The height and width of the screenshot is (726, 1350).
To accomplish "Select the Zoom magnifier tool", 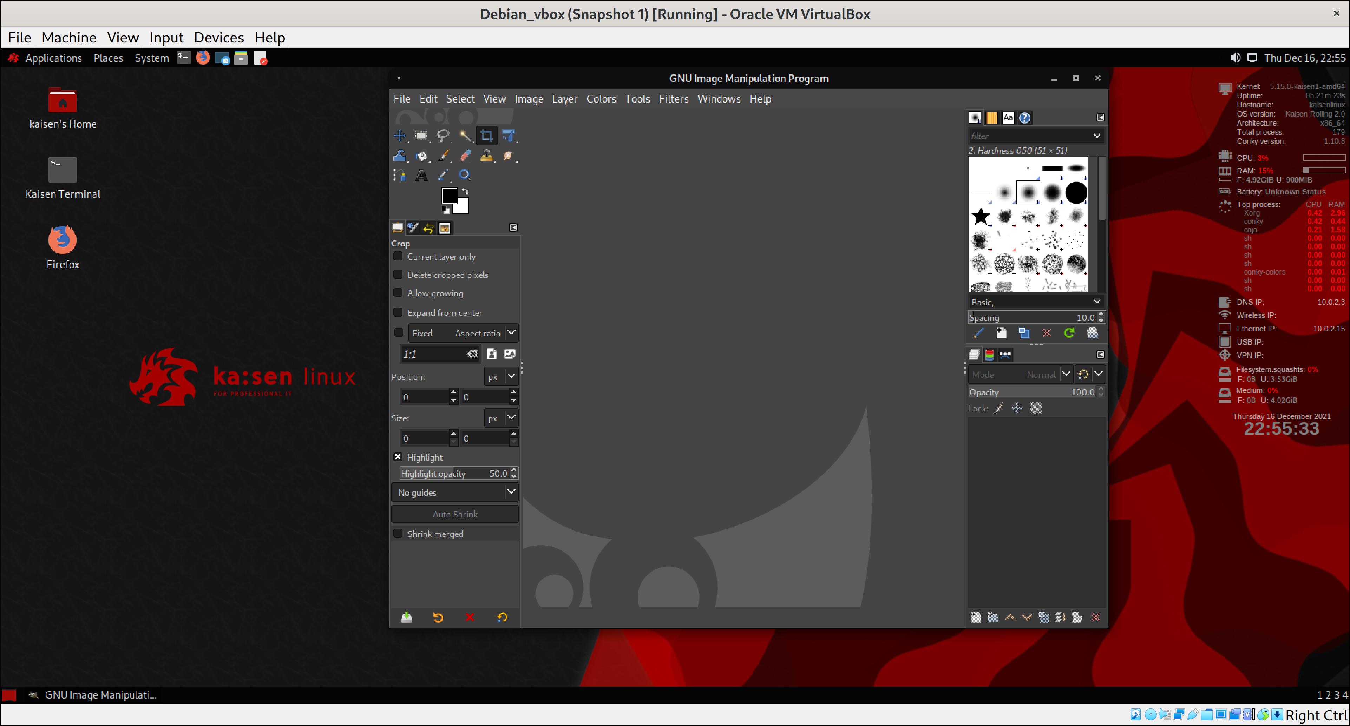I will (465, 176).
